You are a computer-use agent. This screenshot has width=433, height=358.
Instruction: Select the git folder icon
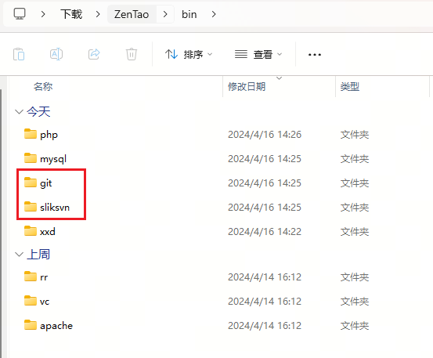[x=31, y=183]
